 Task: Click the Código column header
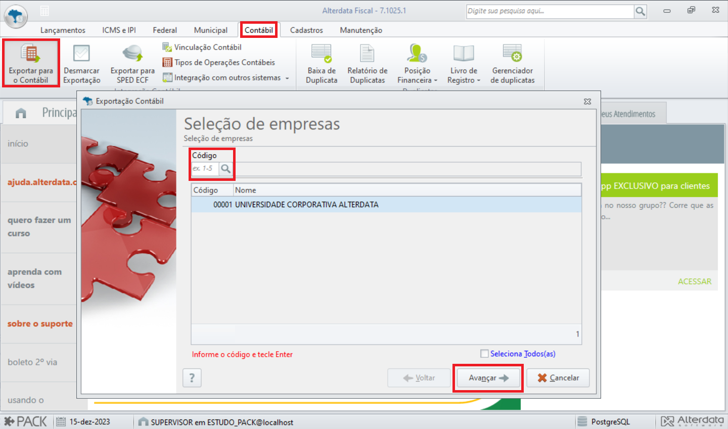(212, 190)
